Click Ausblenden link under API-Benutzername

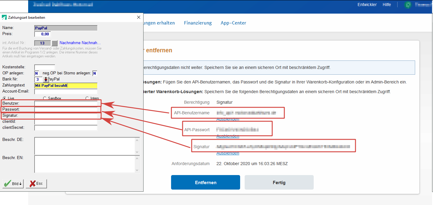228,119
